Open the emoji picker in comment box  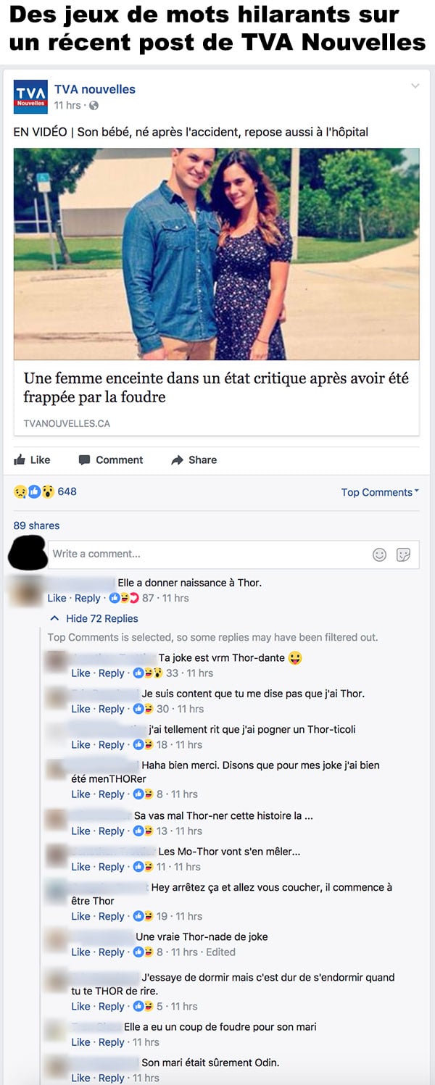click(379, 554)
